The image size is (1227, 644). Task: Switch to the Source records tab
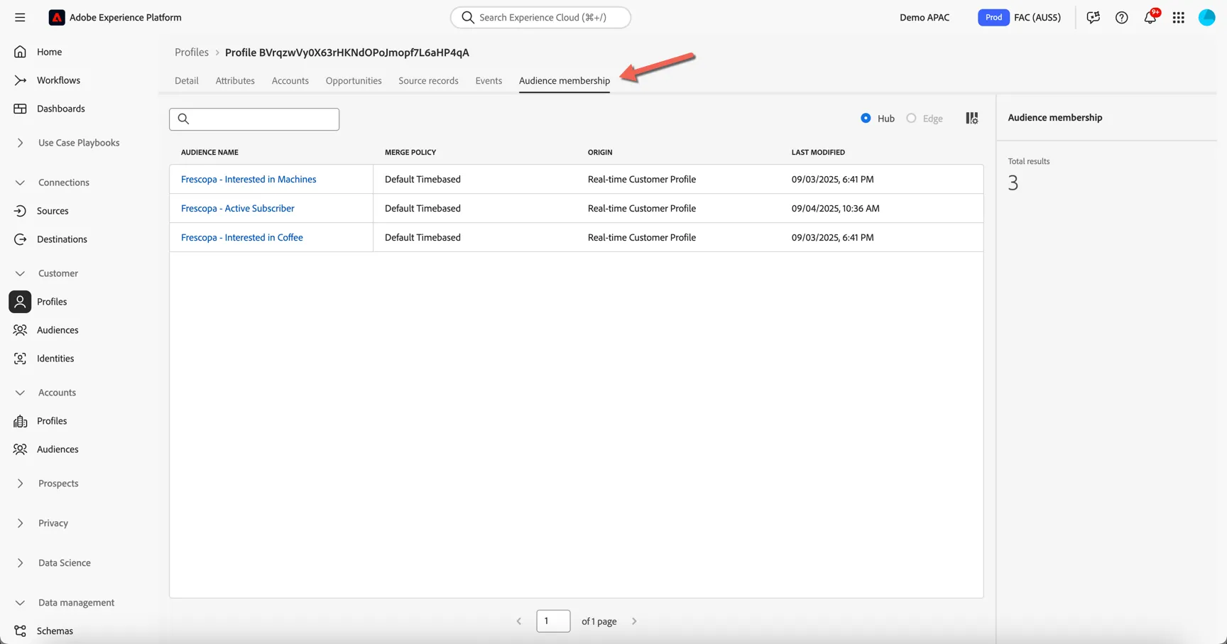pyautogui.click(x=428, y=81)
